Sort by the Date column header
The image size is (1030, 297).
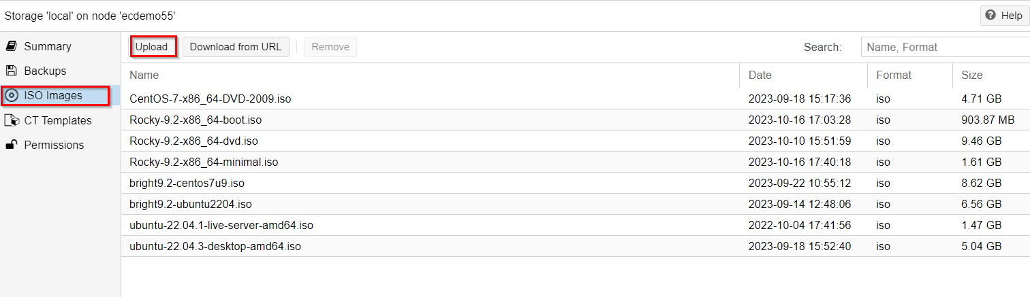coord(760,75)
